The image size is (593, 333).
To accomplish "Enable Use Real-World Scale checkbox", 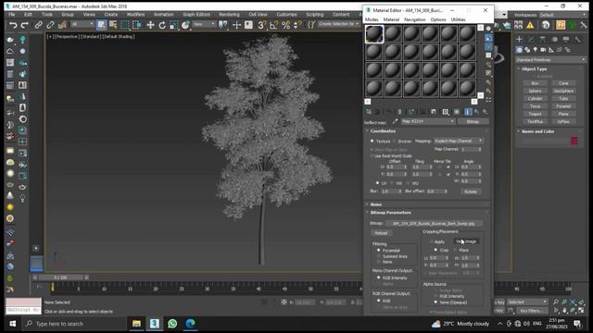I will point(372,156).
